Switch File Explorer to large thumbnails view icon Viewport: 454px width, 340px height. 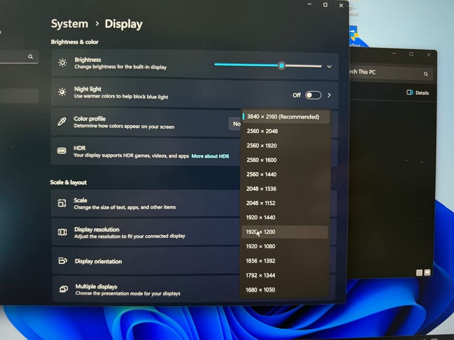(x=427, y=272)
